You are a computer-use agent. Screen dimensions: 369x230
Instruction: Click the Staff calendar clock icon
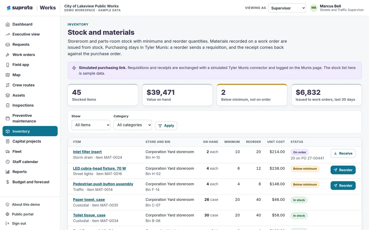click(8, 162)
